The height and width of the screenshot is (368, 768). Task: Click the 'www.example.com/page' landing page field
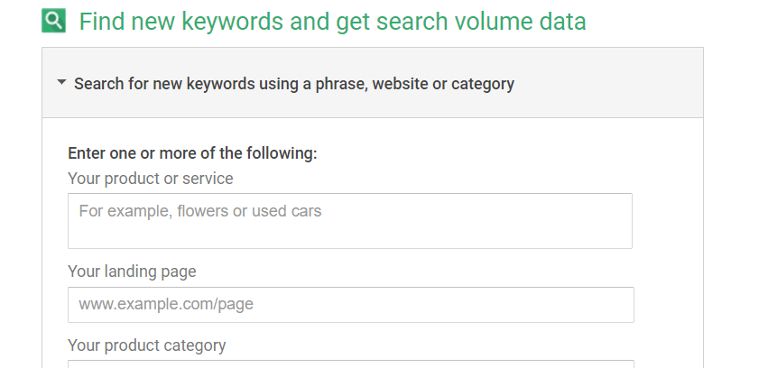tap(351, 304)
